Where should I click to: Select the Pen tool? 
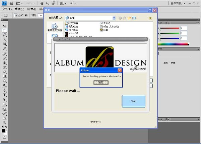(x=4, y=91)
